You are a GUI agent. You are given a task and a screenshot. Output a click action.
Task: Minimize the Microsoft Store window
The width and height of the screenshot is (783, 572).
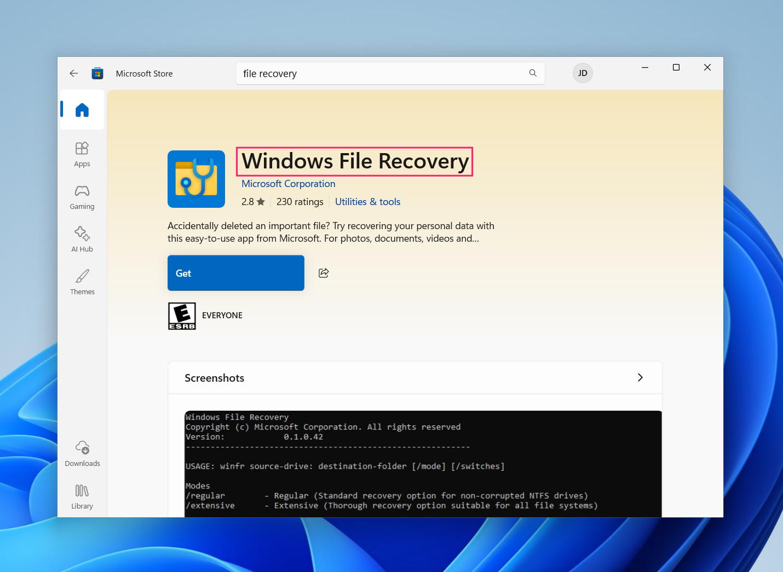645,67
